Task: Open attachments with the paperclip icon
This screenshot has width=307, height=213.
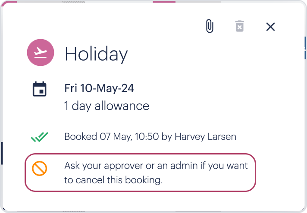Action: click(x=210, y=26)
